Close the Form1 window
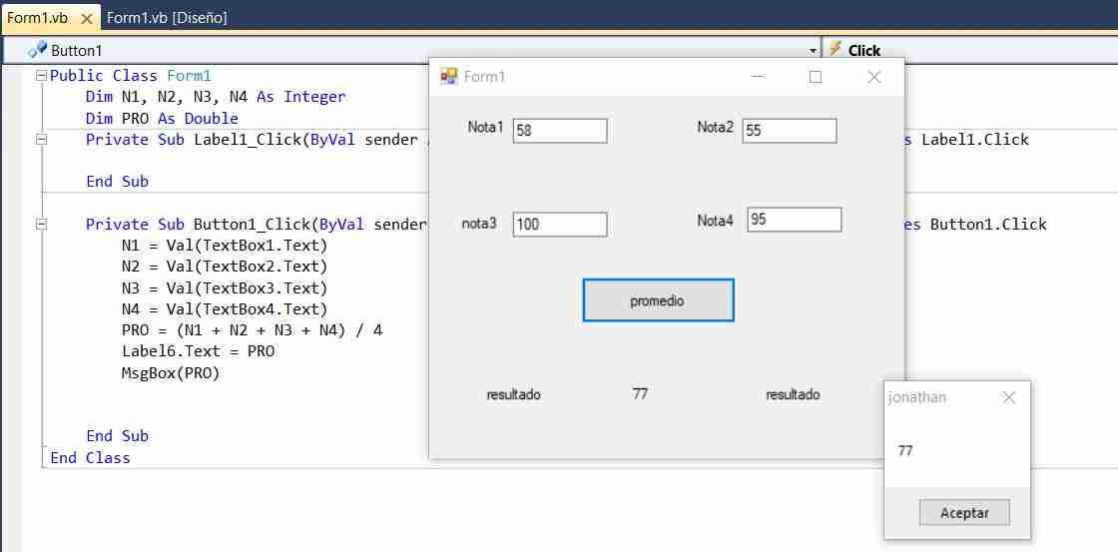Screen dimensions: 1118x552 [x=874, y=76]
